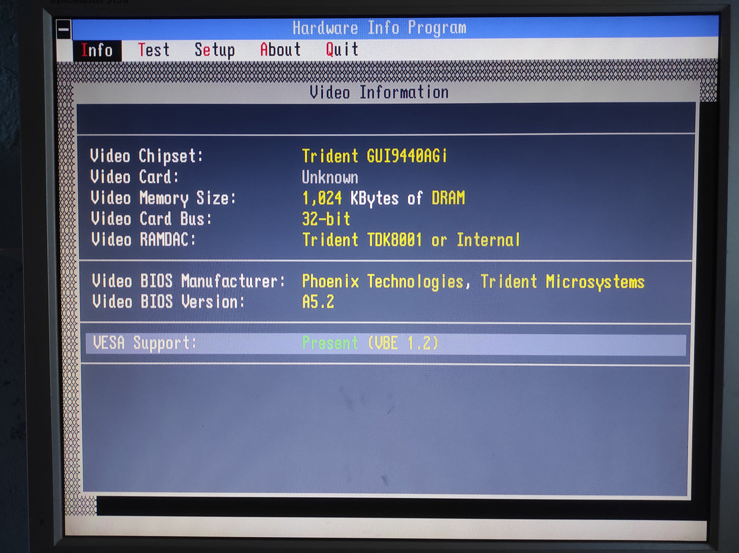
Task: Open the Setup menu
Action: coord(214,50)
